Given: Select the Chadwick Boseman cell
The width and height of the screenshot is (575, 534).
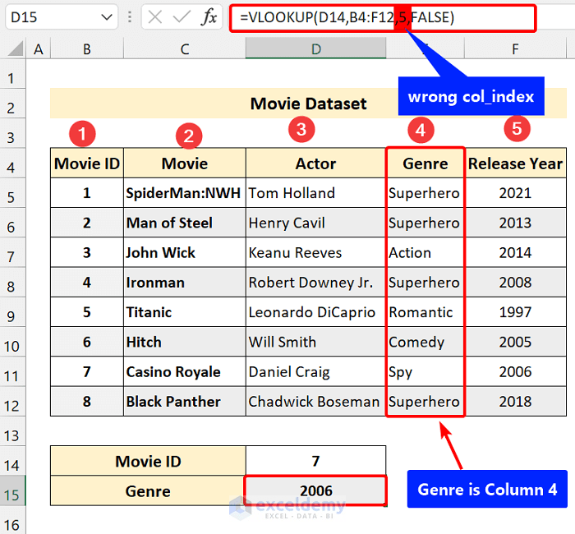Looking at the screenshot, I should pyautogui.click(x=315, y=401).
